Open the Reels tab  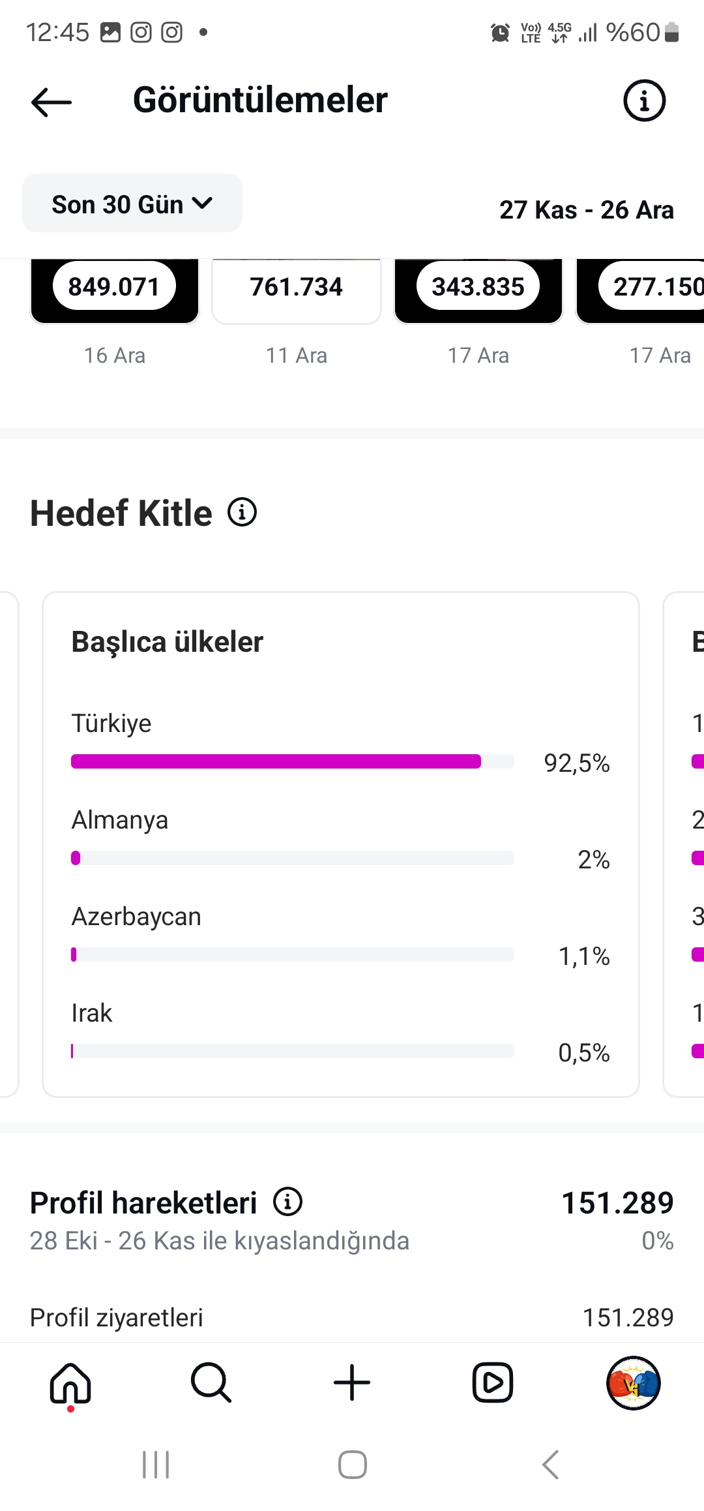(493, 1382)
